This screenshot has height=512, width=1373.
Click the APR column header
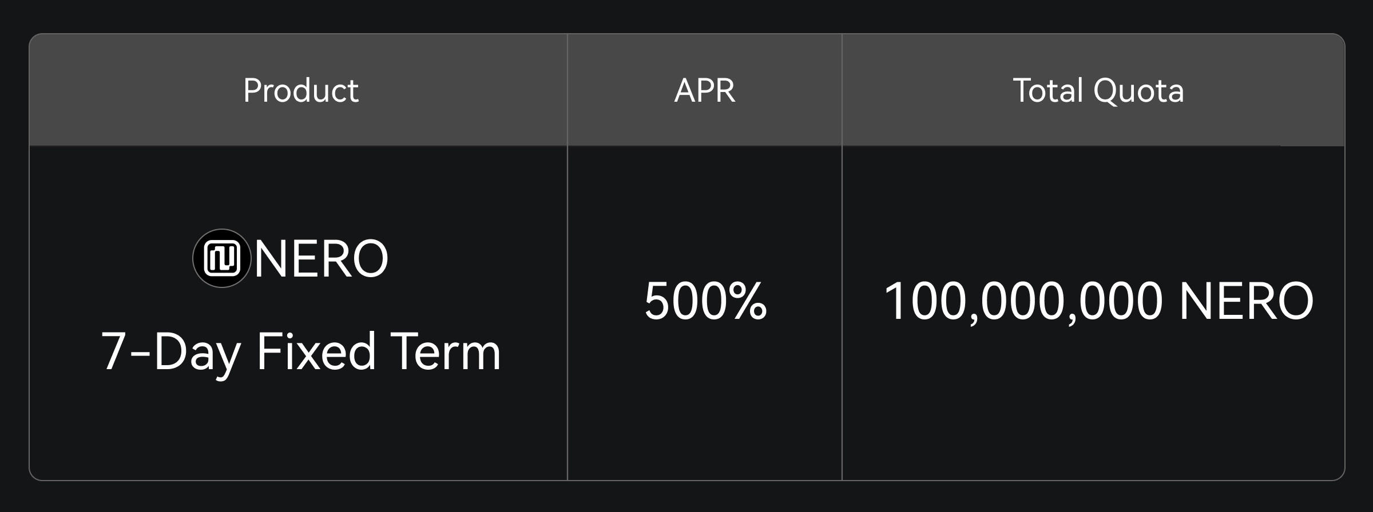[705, 90]
